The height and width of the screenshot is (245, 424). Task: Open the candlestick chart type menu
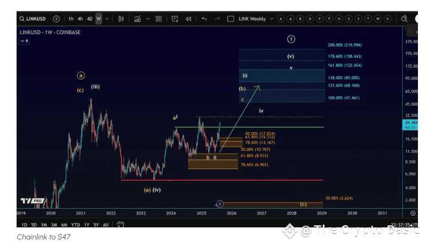pyautogui.click(x=121, y=19)
